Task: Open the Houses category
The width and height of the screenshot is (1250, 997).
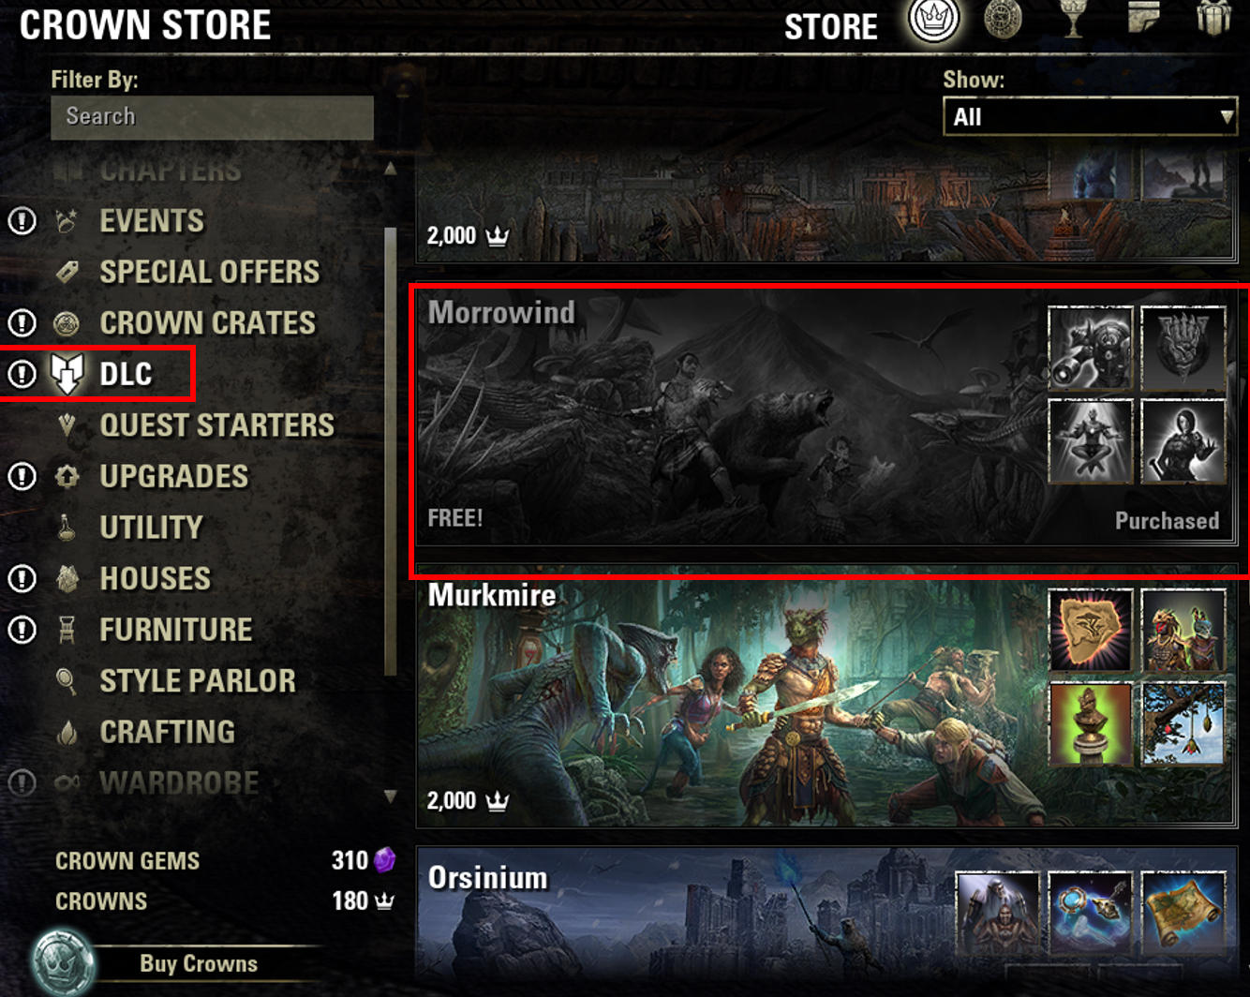Action: (156, 579)
